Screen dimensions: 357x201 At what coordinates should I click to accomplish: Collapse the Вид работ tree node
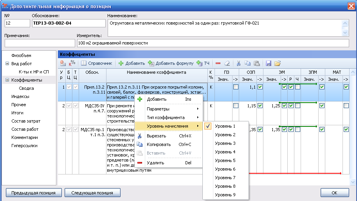click(x=7, y=64)
